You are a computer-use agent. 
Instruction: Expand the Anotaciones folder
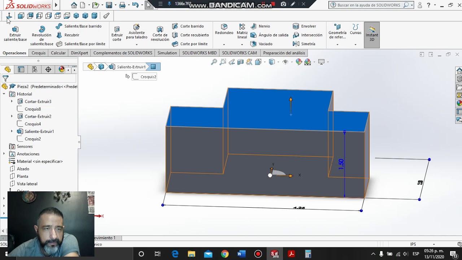coord(4,154)
